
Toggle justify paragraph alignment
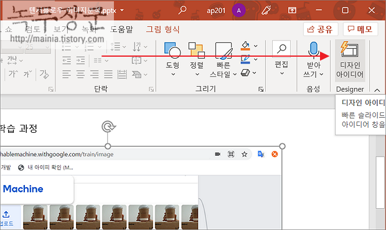click(x=108, y=74)
